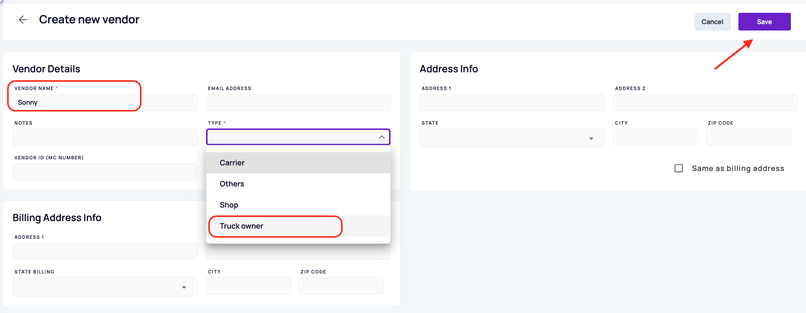
Task: Cancel vendor creation
Action: point(712,22)
